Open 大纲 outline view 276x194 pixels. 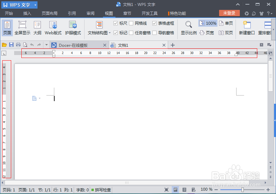coord(37,28)
